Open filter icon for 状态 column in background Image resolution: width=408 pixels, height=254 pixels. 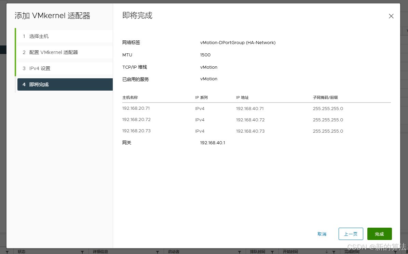click(x=82, y=252)
